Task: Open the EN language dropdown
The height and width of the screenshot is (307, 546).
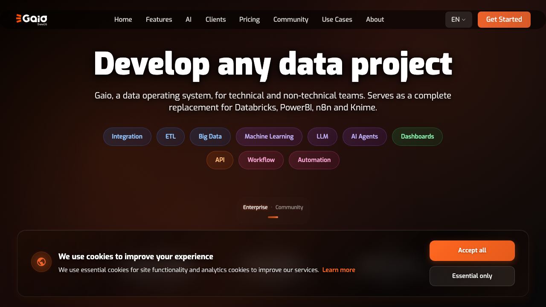Action: click(459, 20)
